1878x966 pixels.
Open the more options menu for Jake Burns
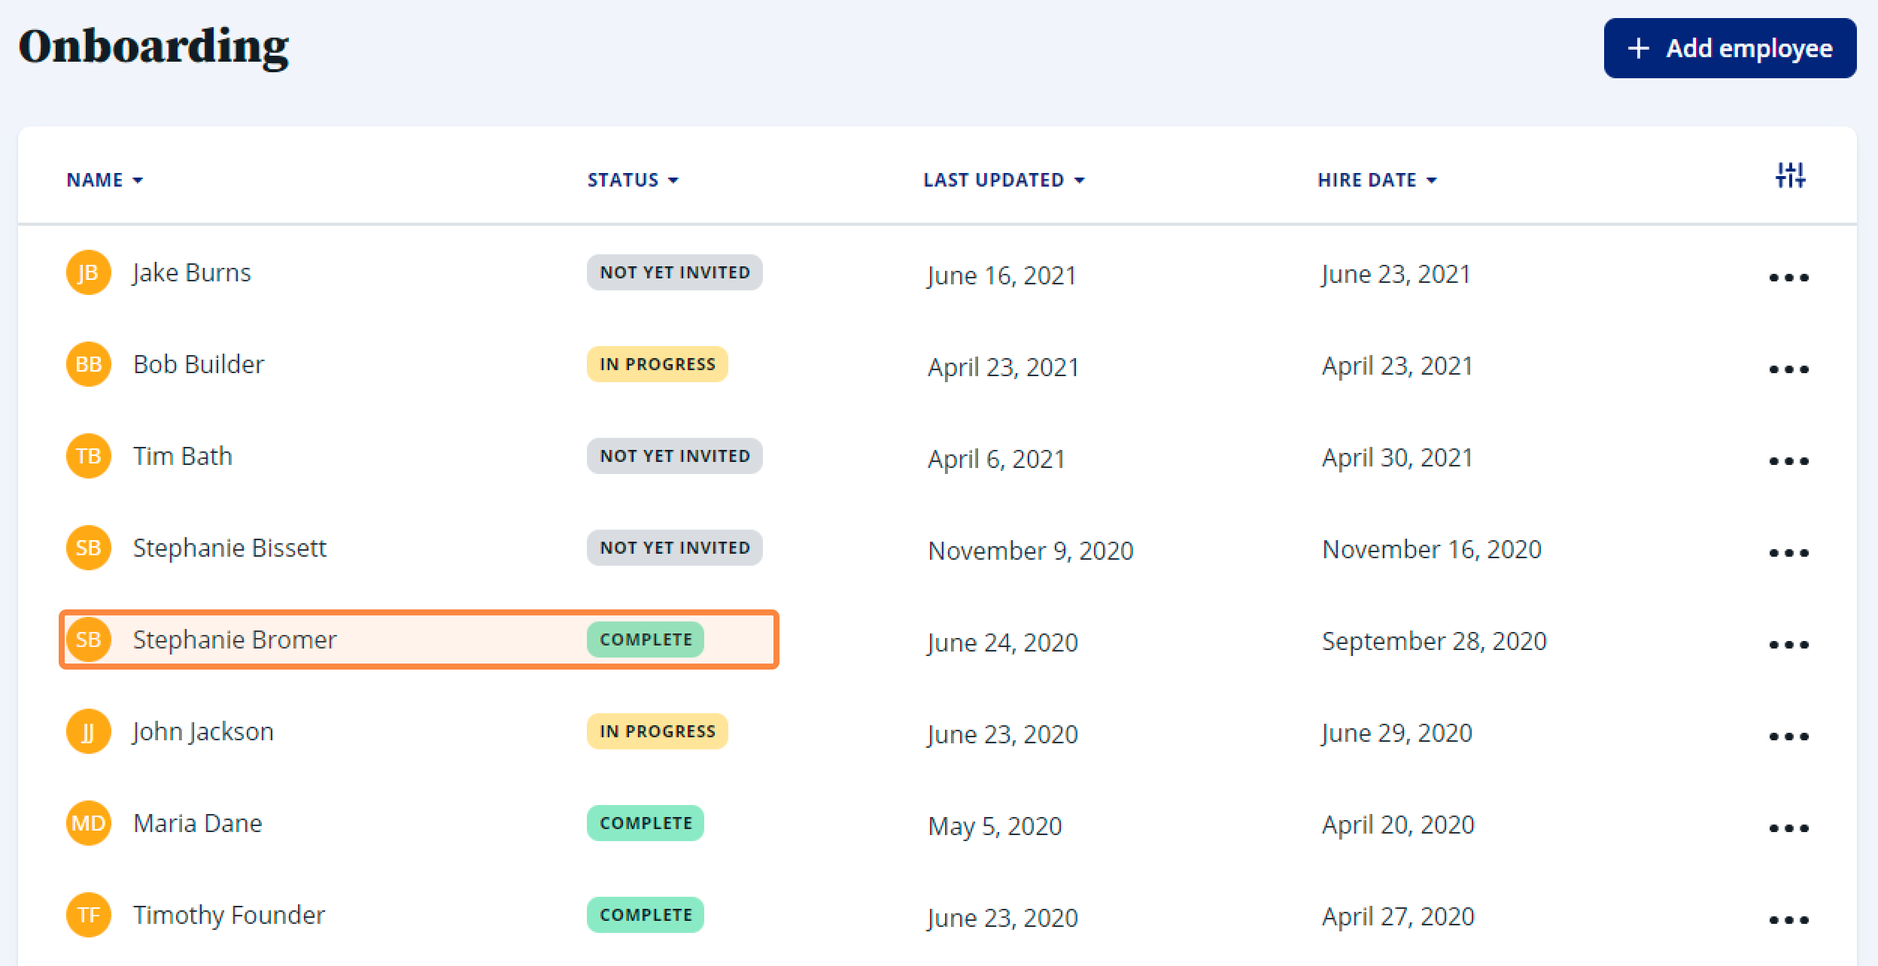pyautogui.click(x=1788, y=278)
